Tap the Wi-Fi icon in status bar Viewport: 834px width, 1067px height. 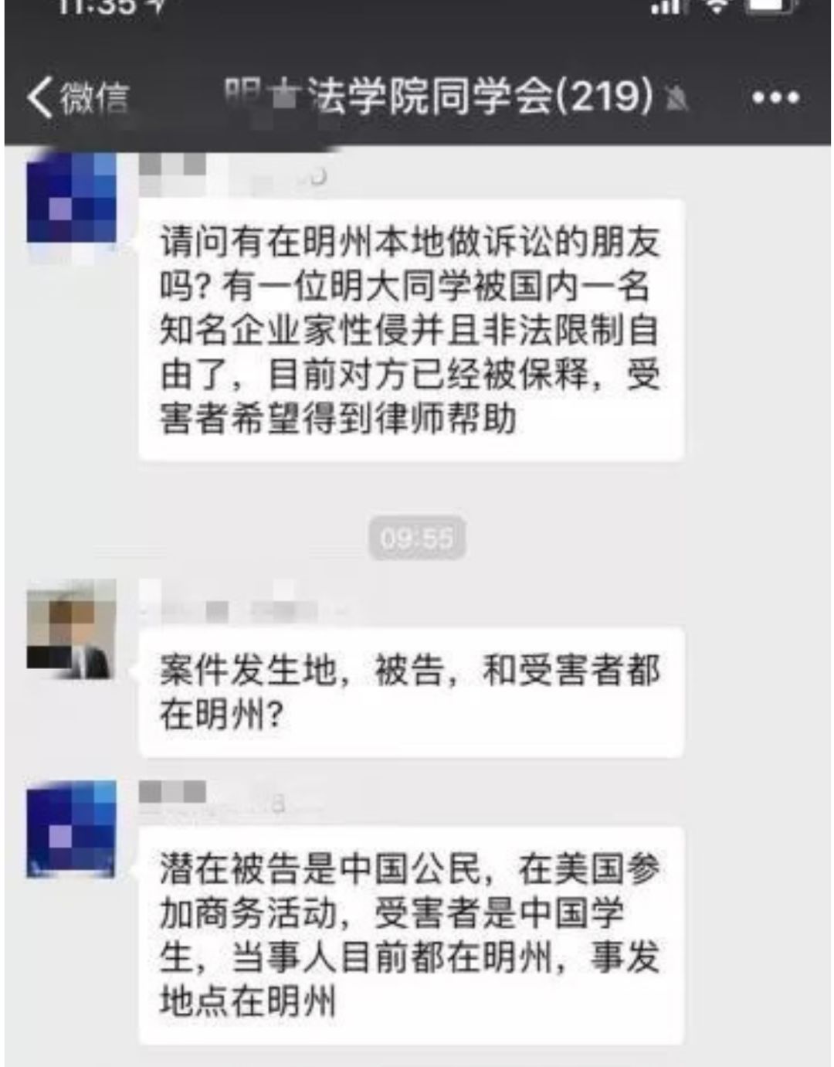(x=717, y=6)
